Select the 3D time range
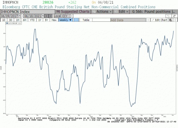The width and height of the screenshot is (178, 128). (11, 20)
